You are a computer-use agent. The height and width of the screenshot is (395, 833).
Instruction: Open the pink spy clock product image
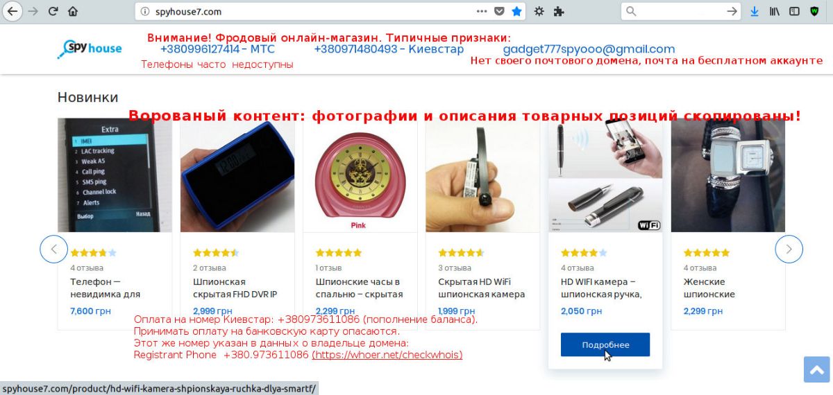pyautogui.click(x=360, y=175)
